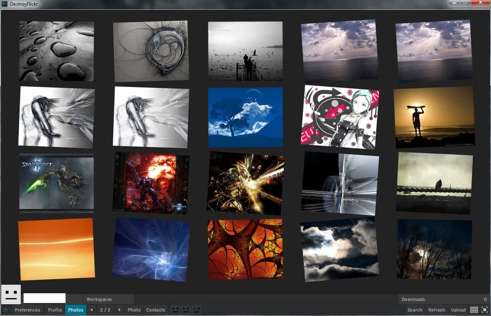Screen dimensions: 491x316
Task: Go to previous page arrow
Action: click(x=91, y=310)
